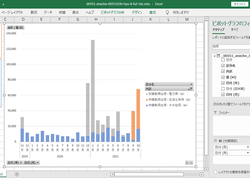Click the 合計 / 量 (kl) value field button
The image size is (250, 178).
(15, 28)
